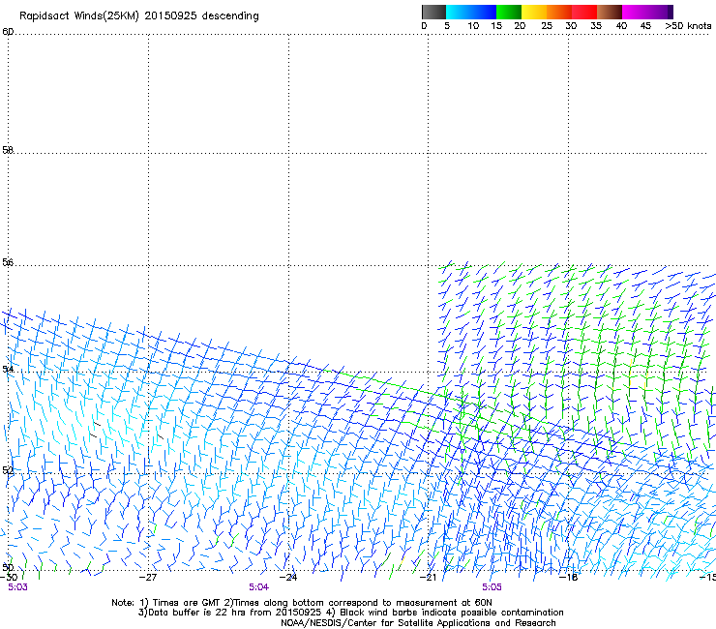Click the orange 25-30 knots legend swatch
716x629 pixels.
click(x=559, y=12)
